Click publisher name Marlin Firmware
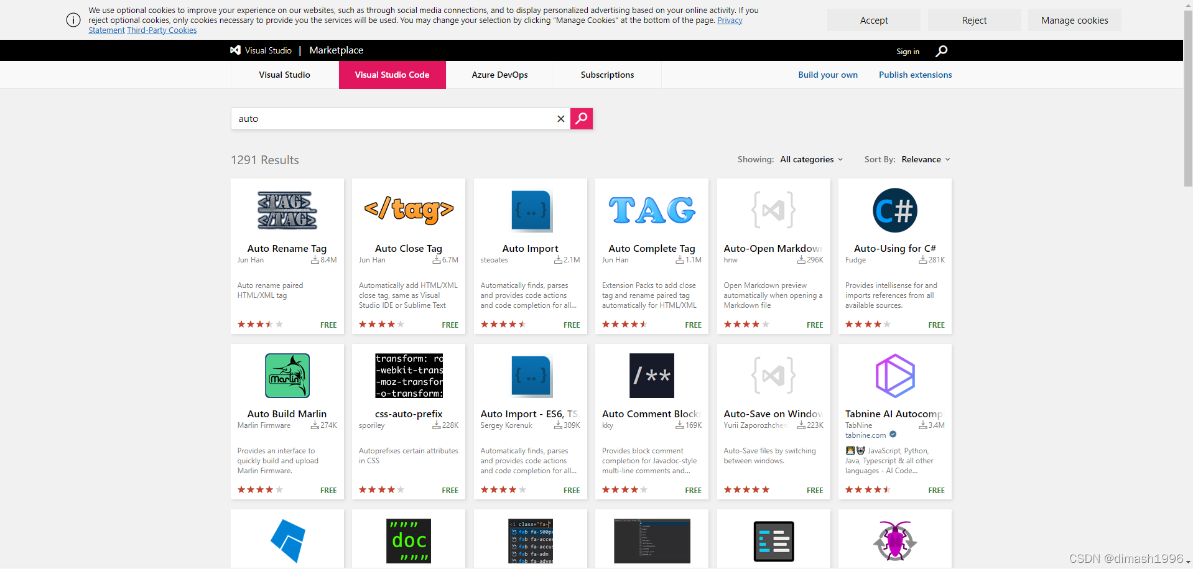Screen dimensions: 1193x569 264,425
